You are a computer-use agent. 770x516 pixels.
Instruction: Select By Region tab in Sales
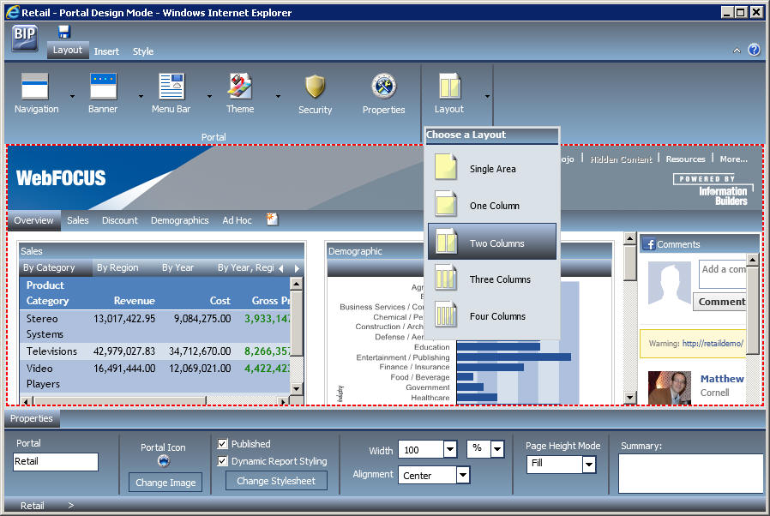pos(117,267)
